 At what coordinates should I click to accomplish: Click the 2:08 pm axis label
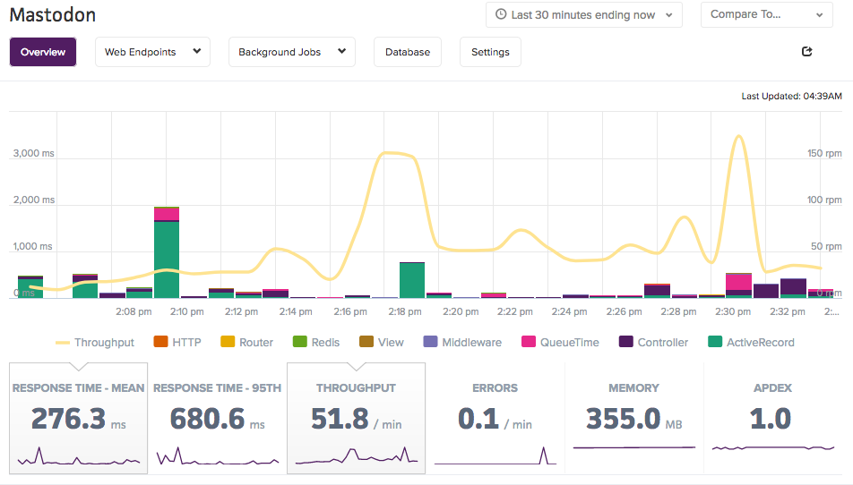coord(134,311)
